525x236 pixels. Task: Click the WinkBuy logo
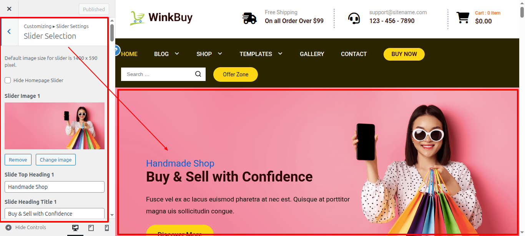pos(161,17)
